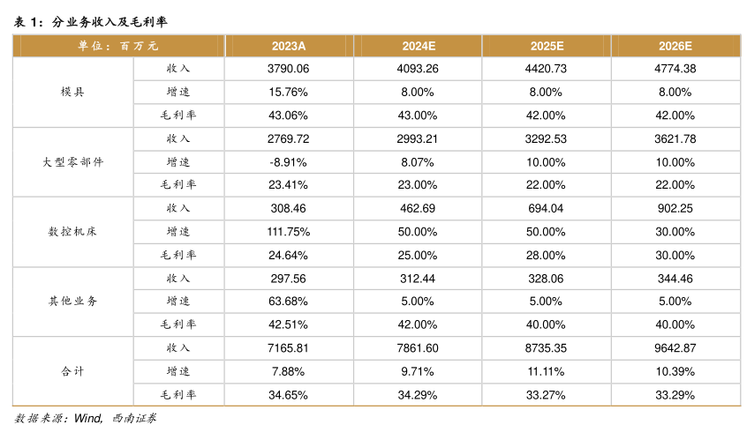Click the 大型零部件 category label
Viewport: 747px width, 425px height.
(x=73, y=162)
